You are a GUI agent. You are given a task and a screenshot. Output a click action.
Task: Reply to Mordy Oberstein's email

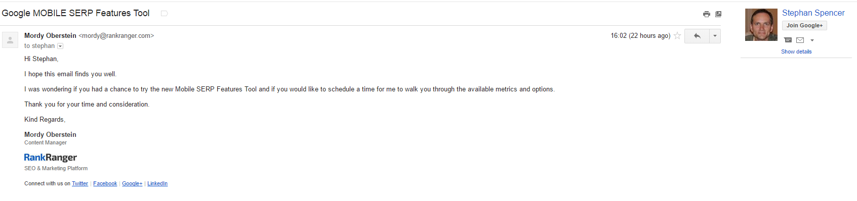[x=697, y=36]
